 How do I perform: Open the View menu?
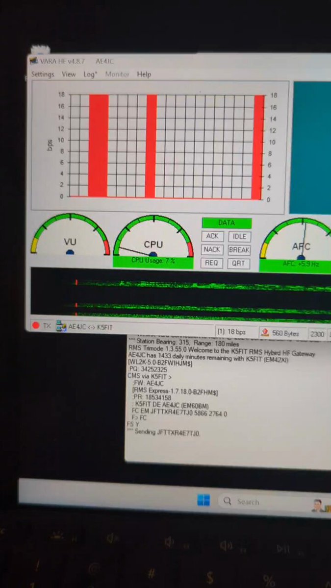(x=69, y=74)
